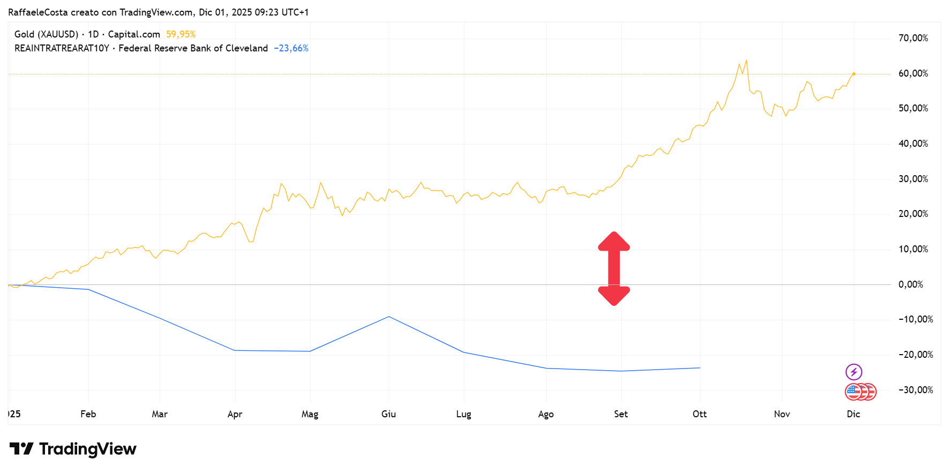Screen dimensions: 949x473
Task: Click the −30,00% price scale label
Action: point(915,390)
